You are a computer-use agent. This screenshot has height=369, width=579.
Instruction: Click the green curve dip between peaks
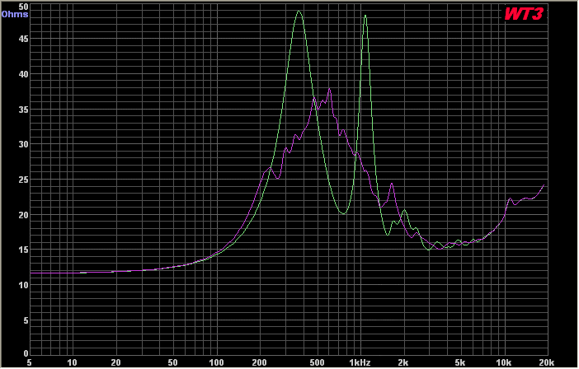pyautogui.click(x=343, y=213)
